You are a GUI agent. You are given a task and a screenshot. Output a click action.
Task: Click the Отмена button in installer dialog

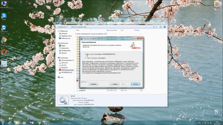[135, 84]
